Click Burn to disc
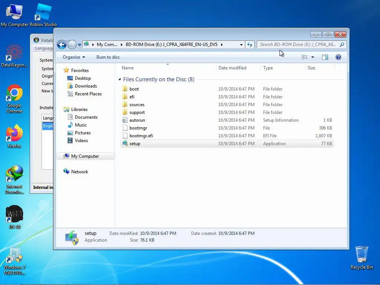 coord(108,57)
